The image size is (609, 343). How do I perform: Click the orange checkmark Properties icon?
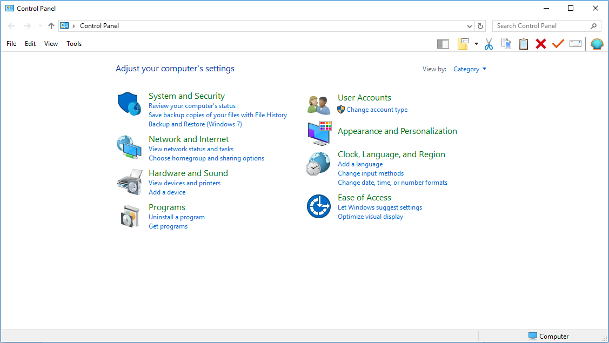(558, 44)
